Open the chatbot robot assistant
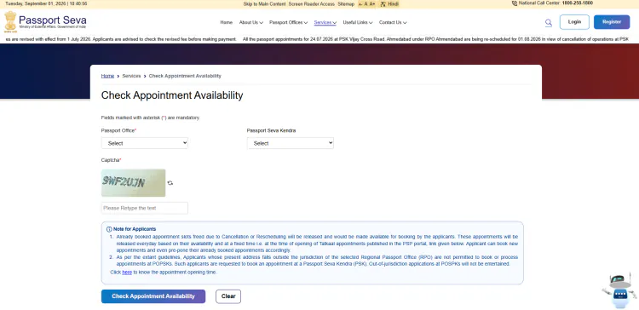This screenshot has width=639, height=310. (619, 291)
